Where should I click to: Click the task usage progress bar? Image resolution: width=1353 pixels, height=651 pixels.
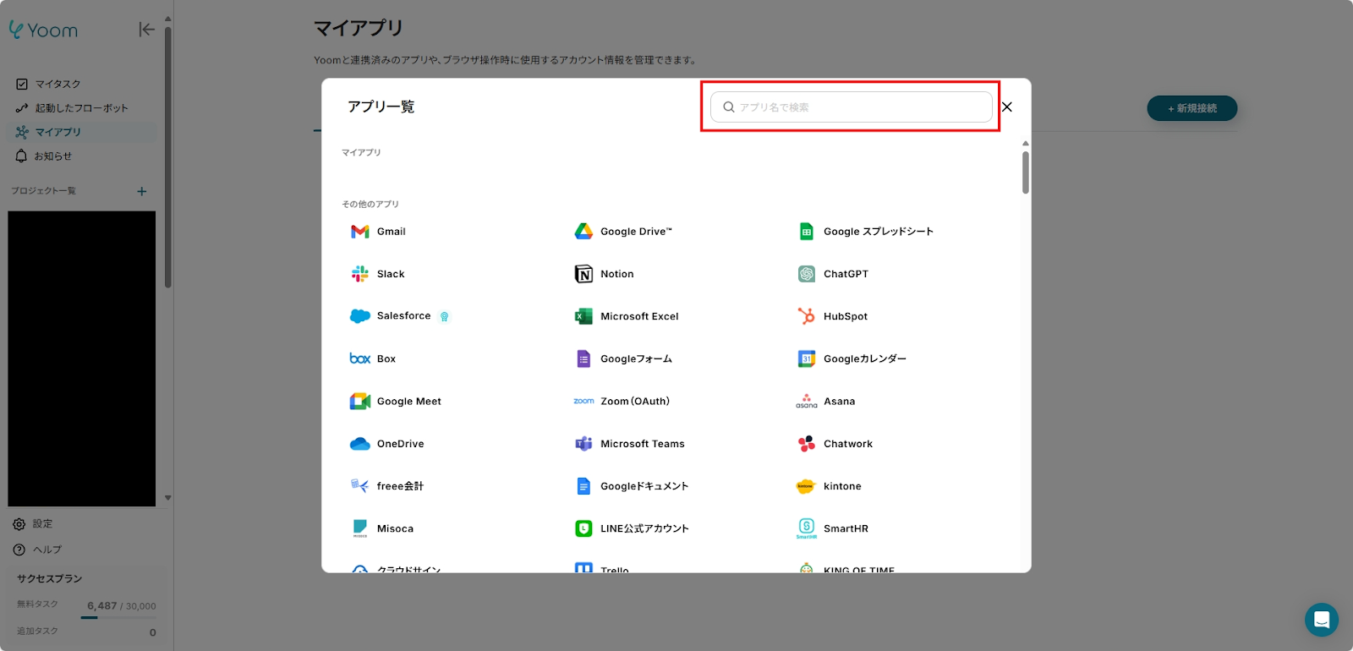point(118,618)
